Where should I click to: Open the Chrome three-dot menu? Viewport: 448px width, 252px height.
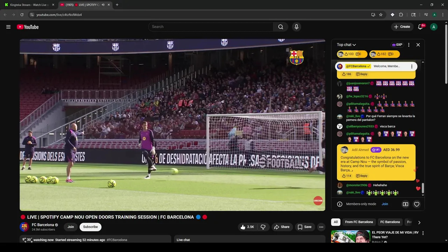[442, 15]
